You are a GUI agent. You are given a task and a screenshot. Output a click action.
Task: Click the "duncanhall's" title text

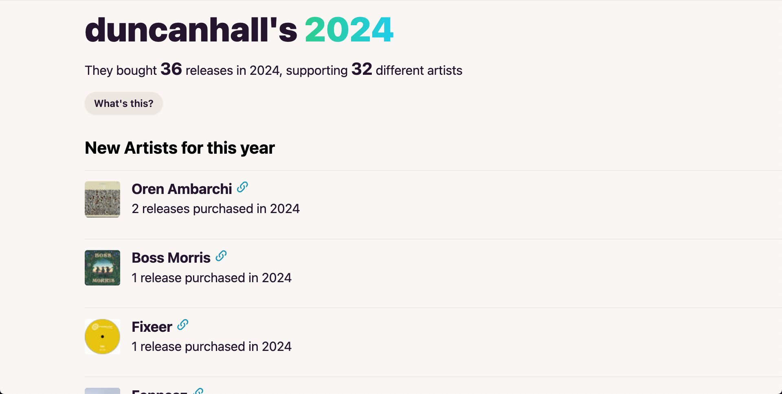coord(191,30)
